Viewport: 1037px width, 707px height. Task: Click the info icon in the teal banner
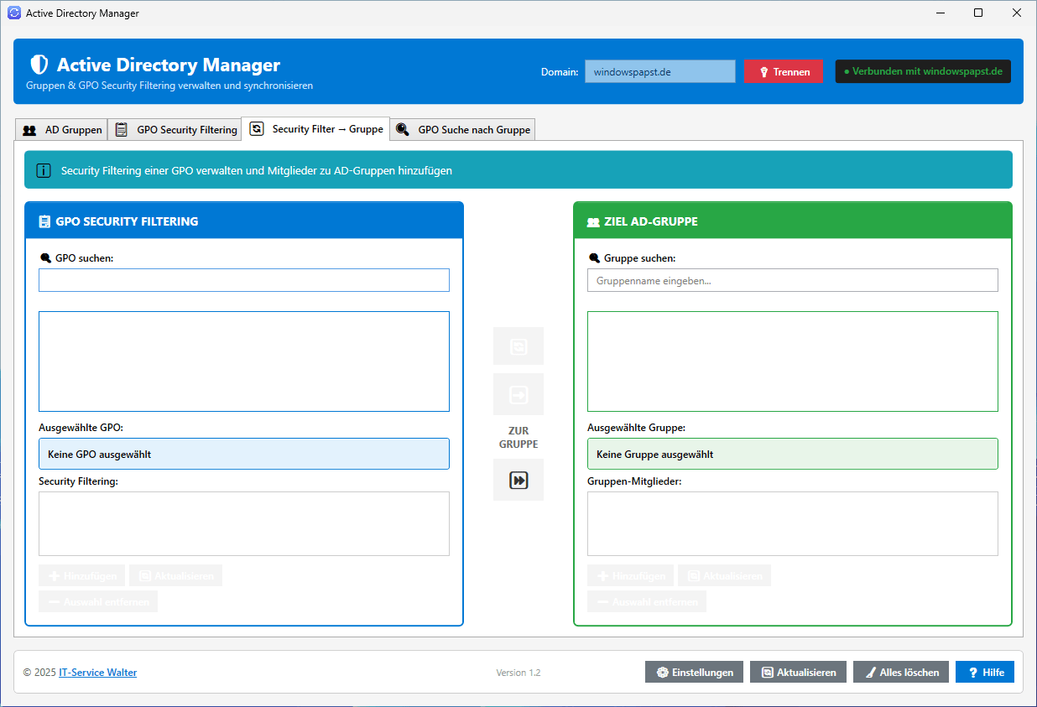point(44,170)
